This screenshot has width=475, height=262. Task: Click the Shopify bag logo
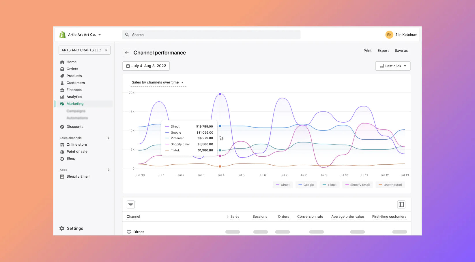(x=62, y=35)
